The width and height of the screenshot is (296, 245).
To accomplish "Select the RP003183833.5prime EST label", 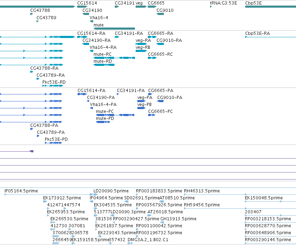I will 159,191.
